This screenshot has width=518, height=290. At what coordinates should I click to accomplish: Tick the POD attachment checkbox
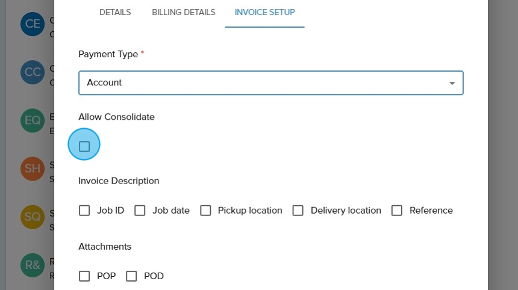pos(131,276)
